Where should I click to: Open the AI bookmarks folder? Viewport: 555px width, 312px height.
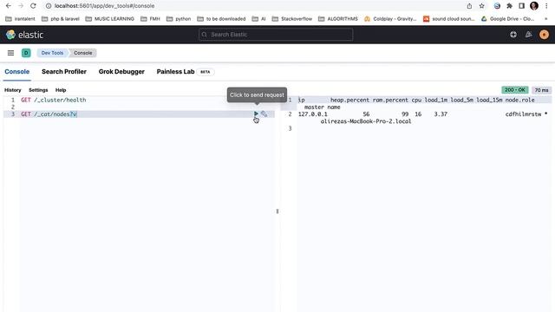click(x=258, y=19)
